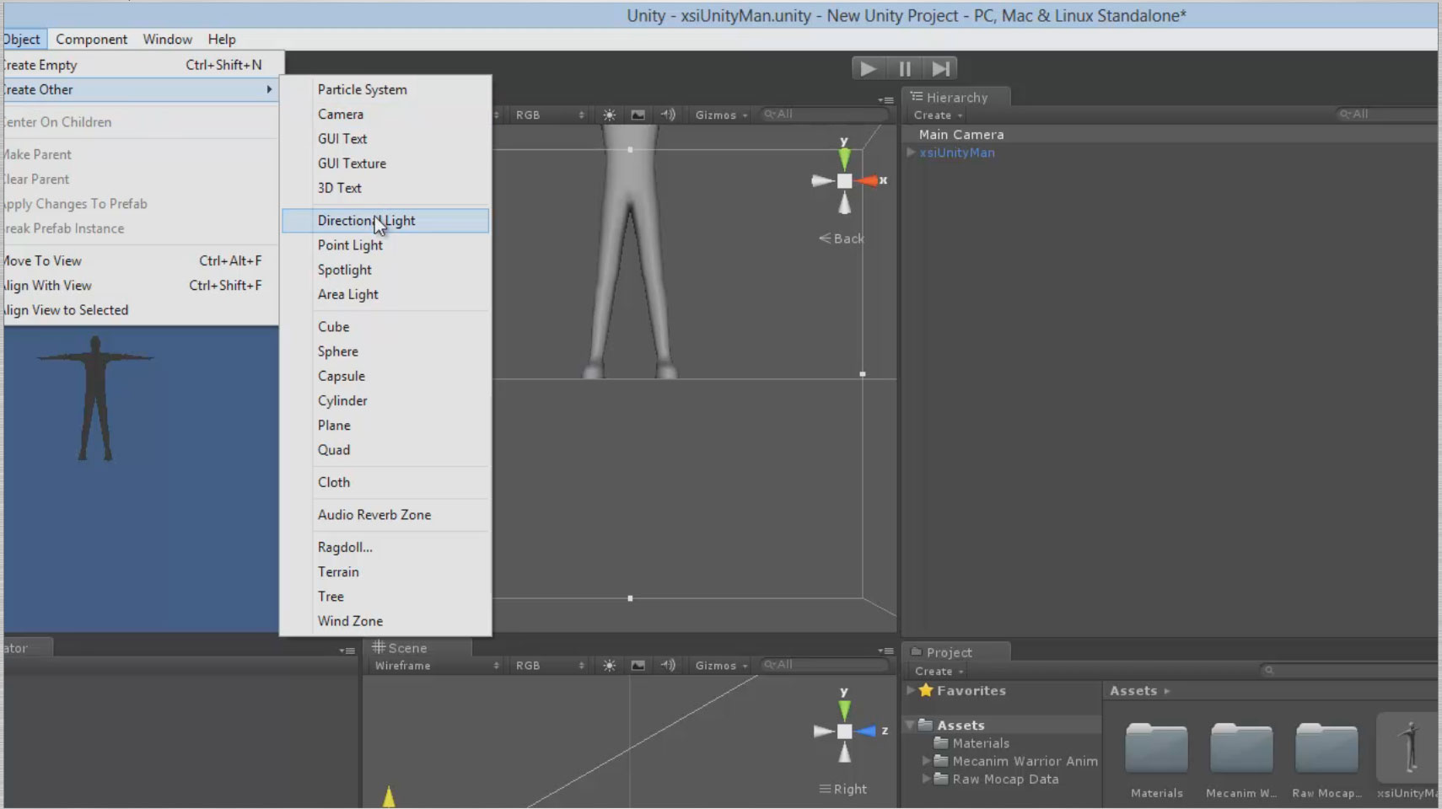Open the RGB render mode dropdown in upper view

point(550,115)
